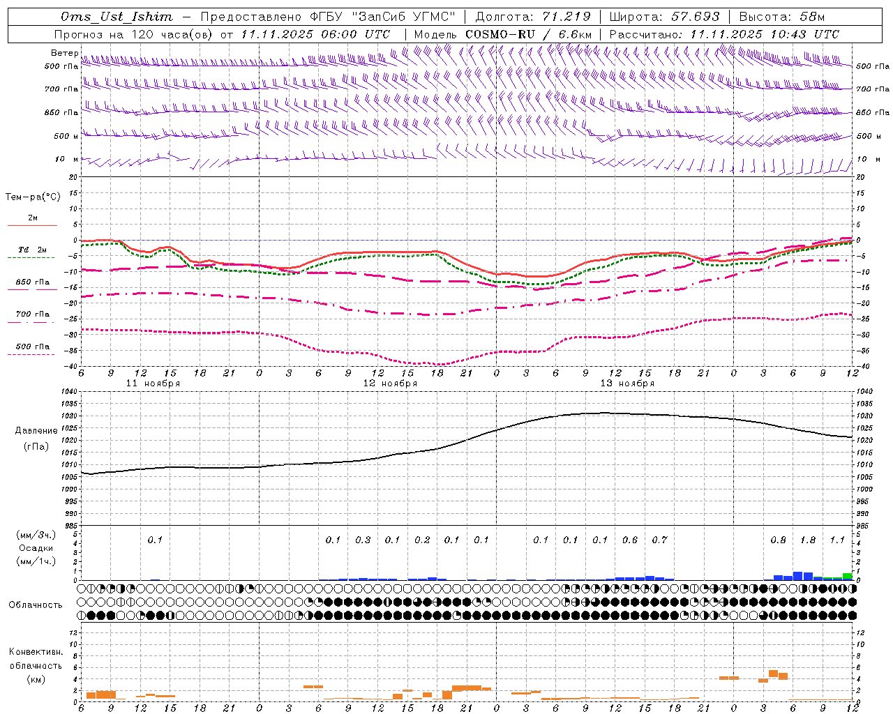This screenshot has height=714, width=893.
Task: Click the green precipitation bar
Action: tap(848, 576)
